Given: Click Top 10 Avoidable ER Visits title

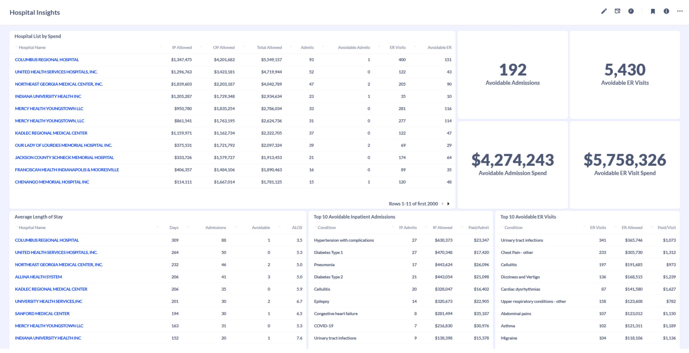Looking at the screenshot, I should [x=528, y=217].
